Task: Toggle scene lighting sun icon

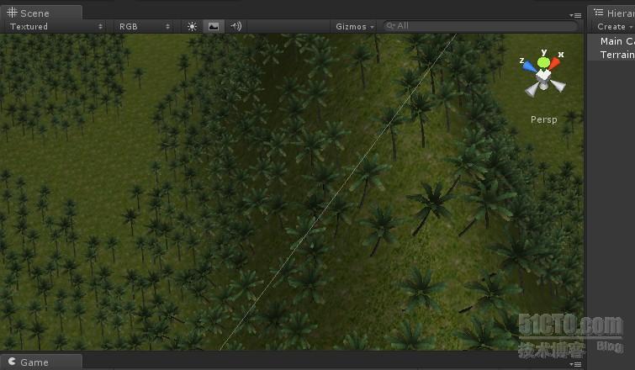Action: (x=192, y=26)
